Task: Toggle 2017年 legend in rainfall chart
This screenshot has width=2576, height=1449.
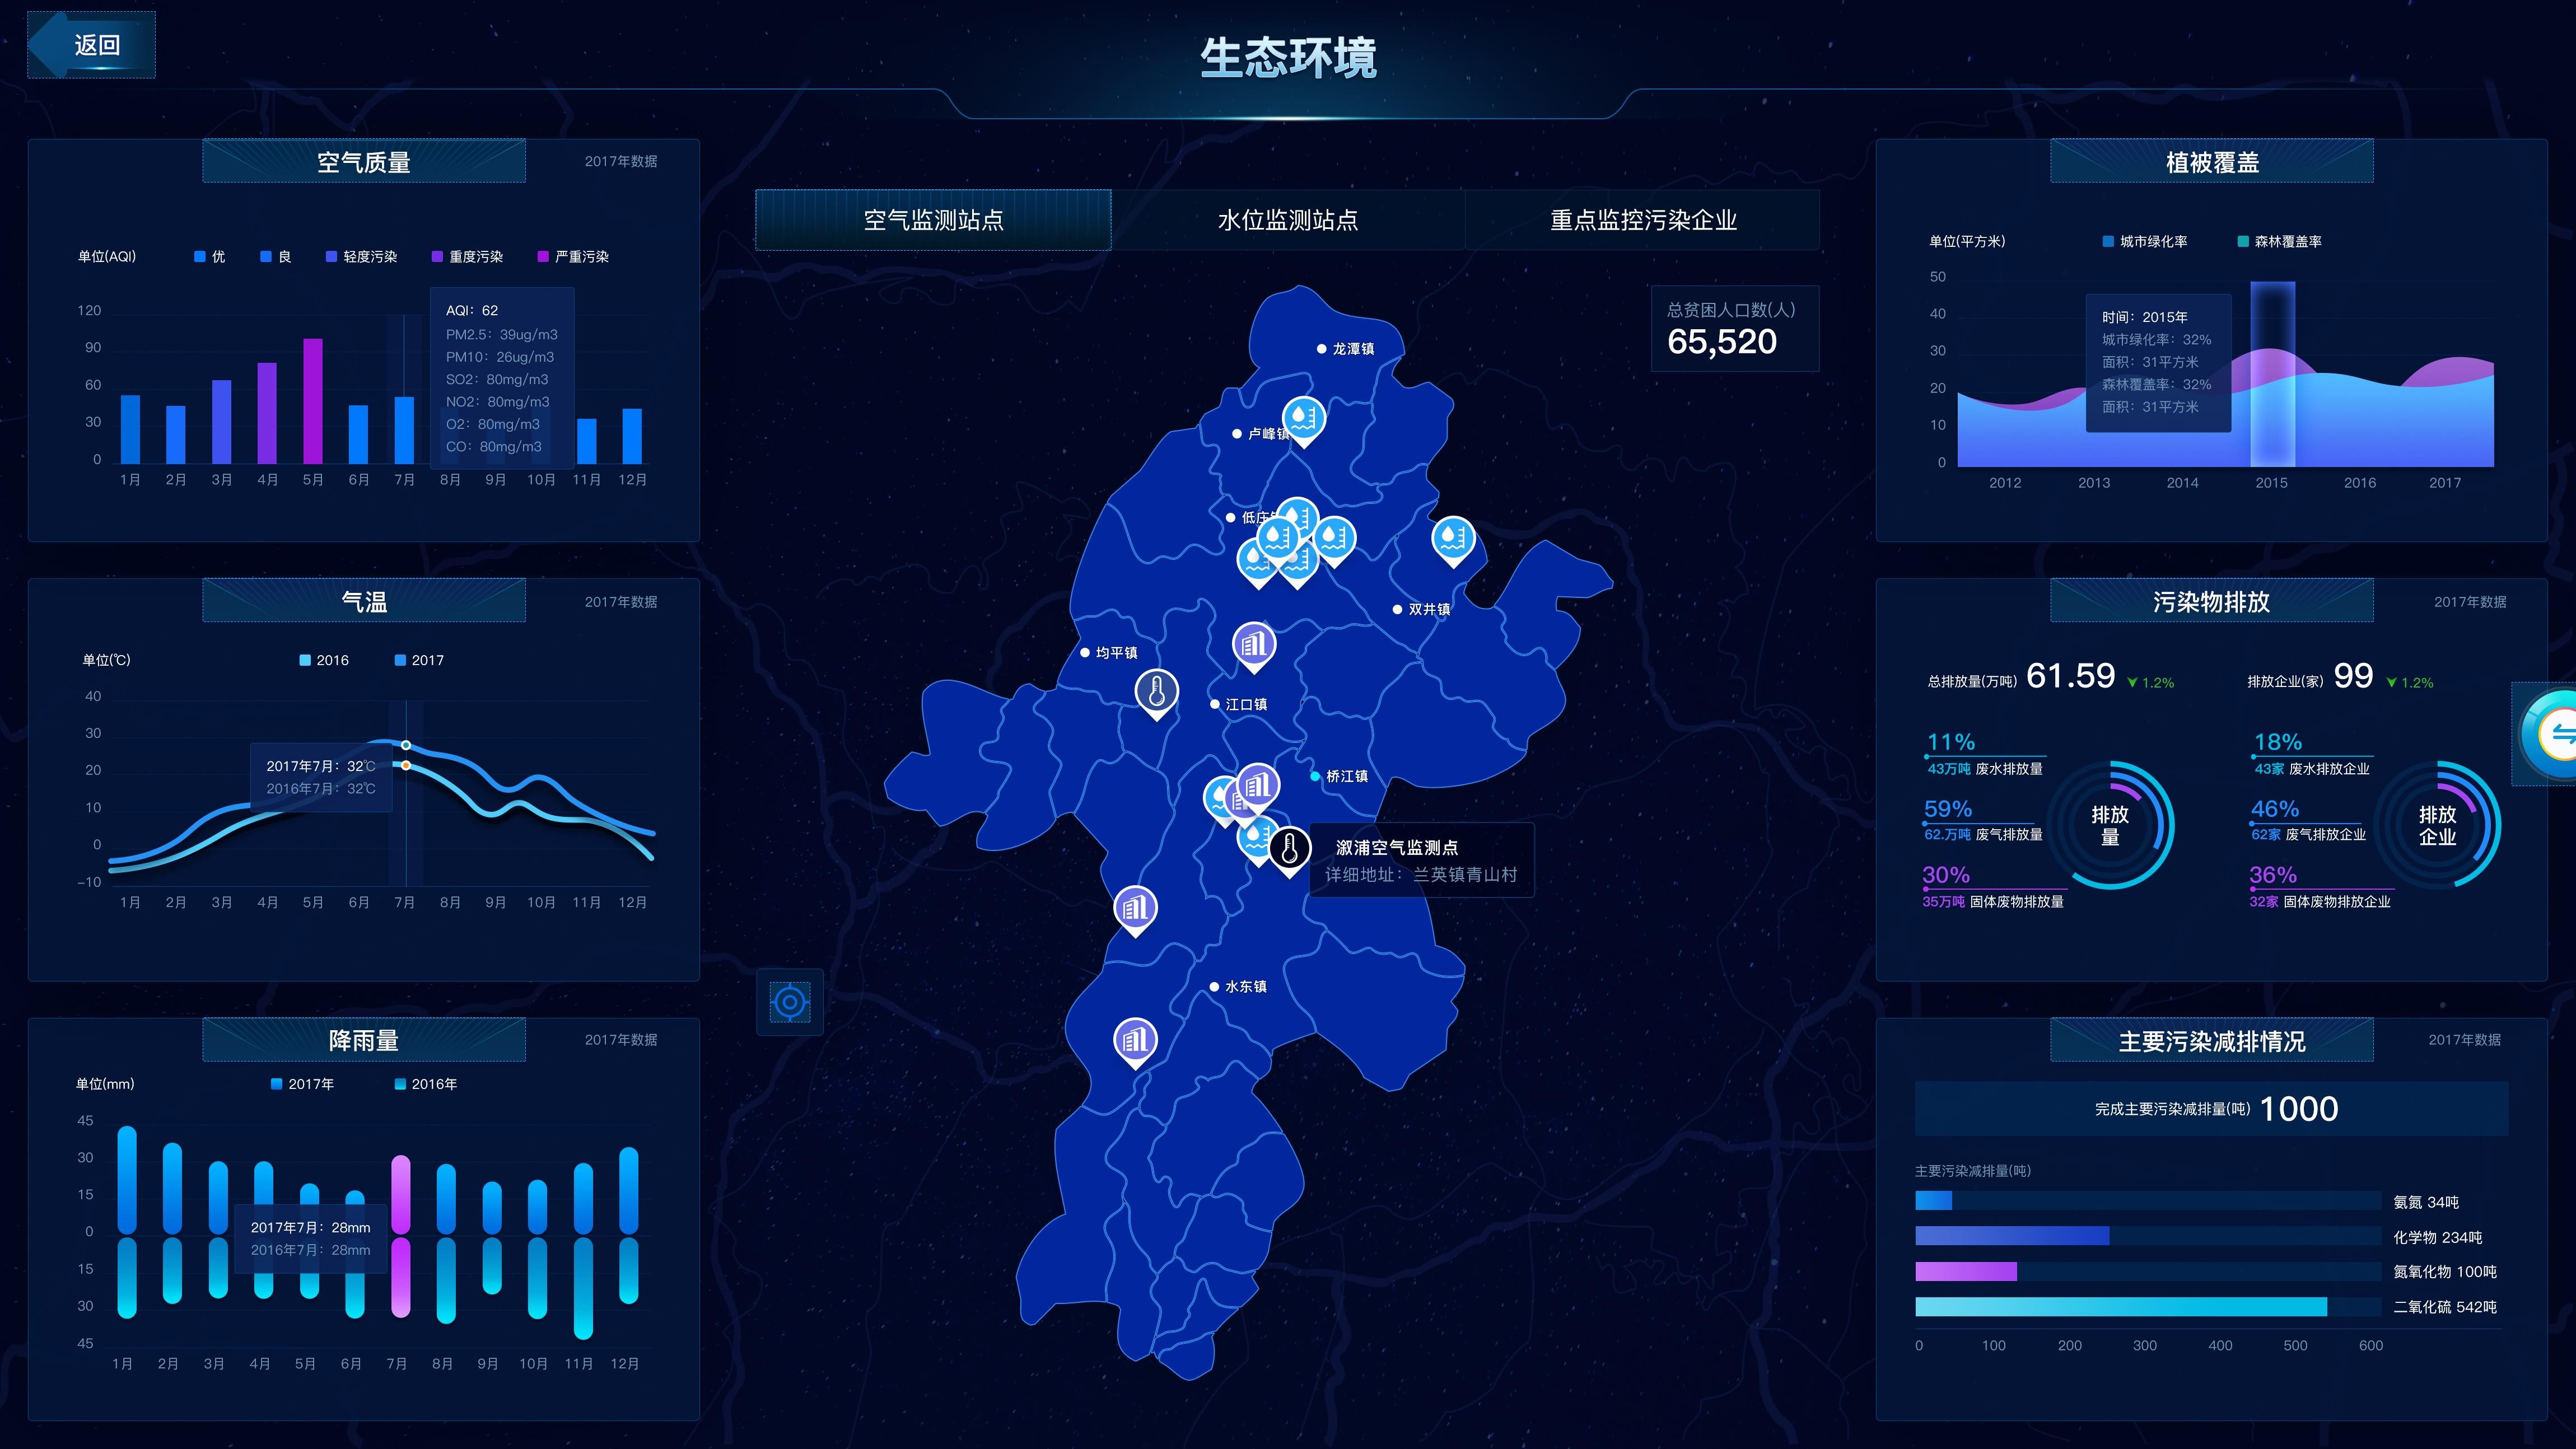Action: 302,1084
